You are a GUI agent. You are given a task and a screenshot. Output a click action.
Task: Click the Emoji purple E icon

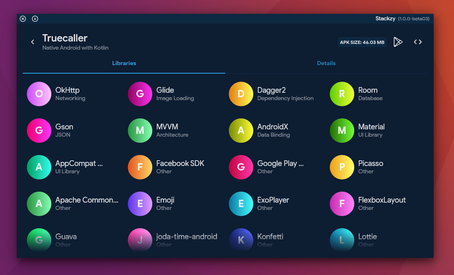coord(140,204)
